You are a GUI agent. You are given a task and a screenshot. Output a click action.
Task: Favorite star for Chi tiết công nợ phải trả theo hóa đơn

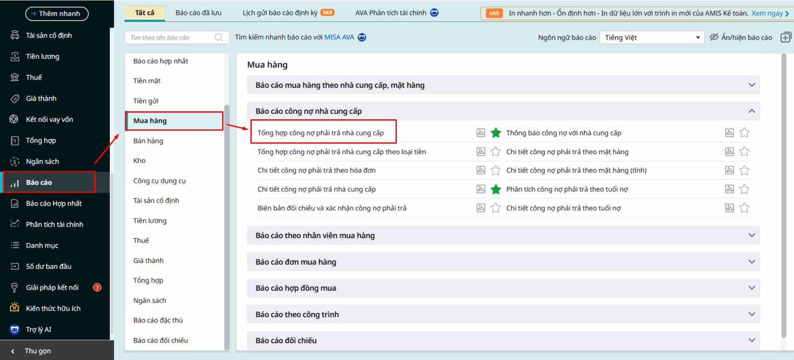496,170
